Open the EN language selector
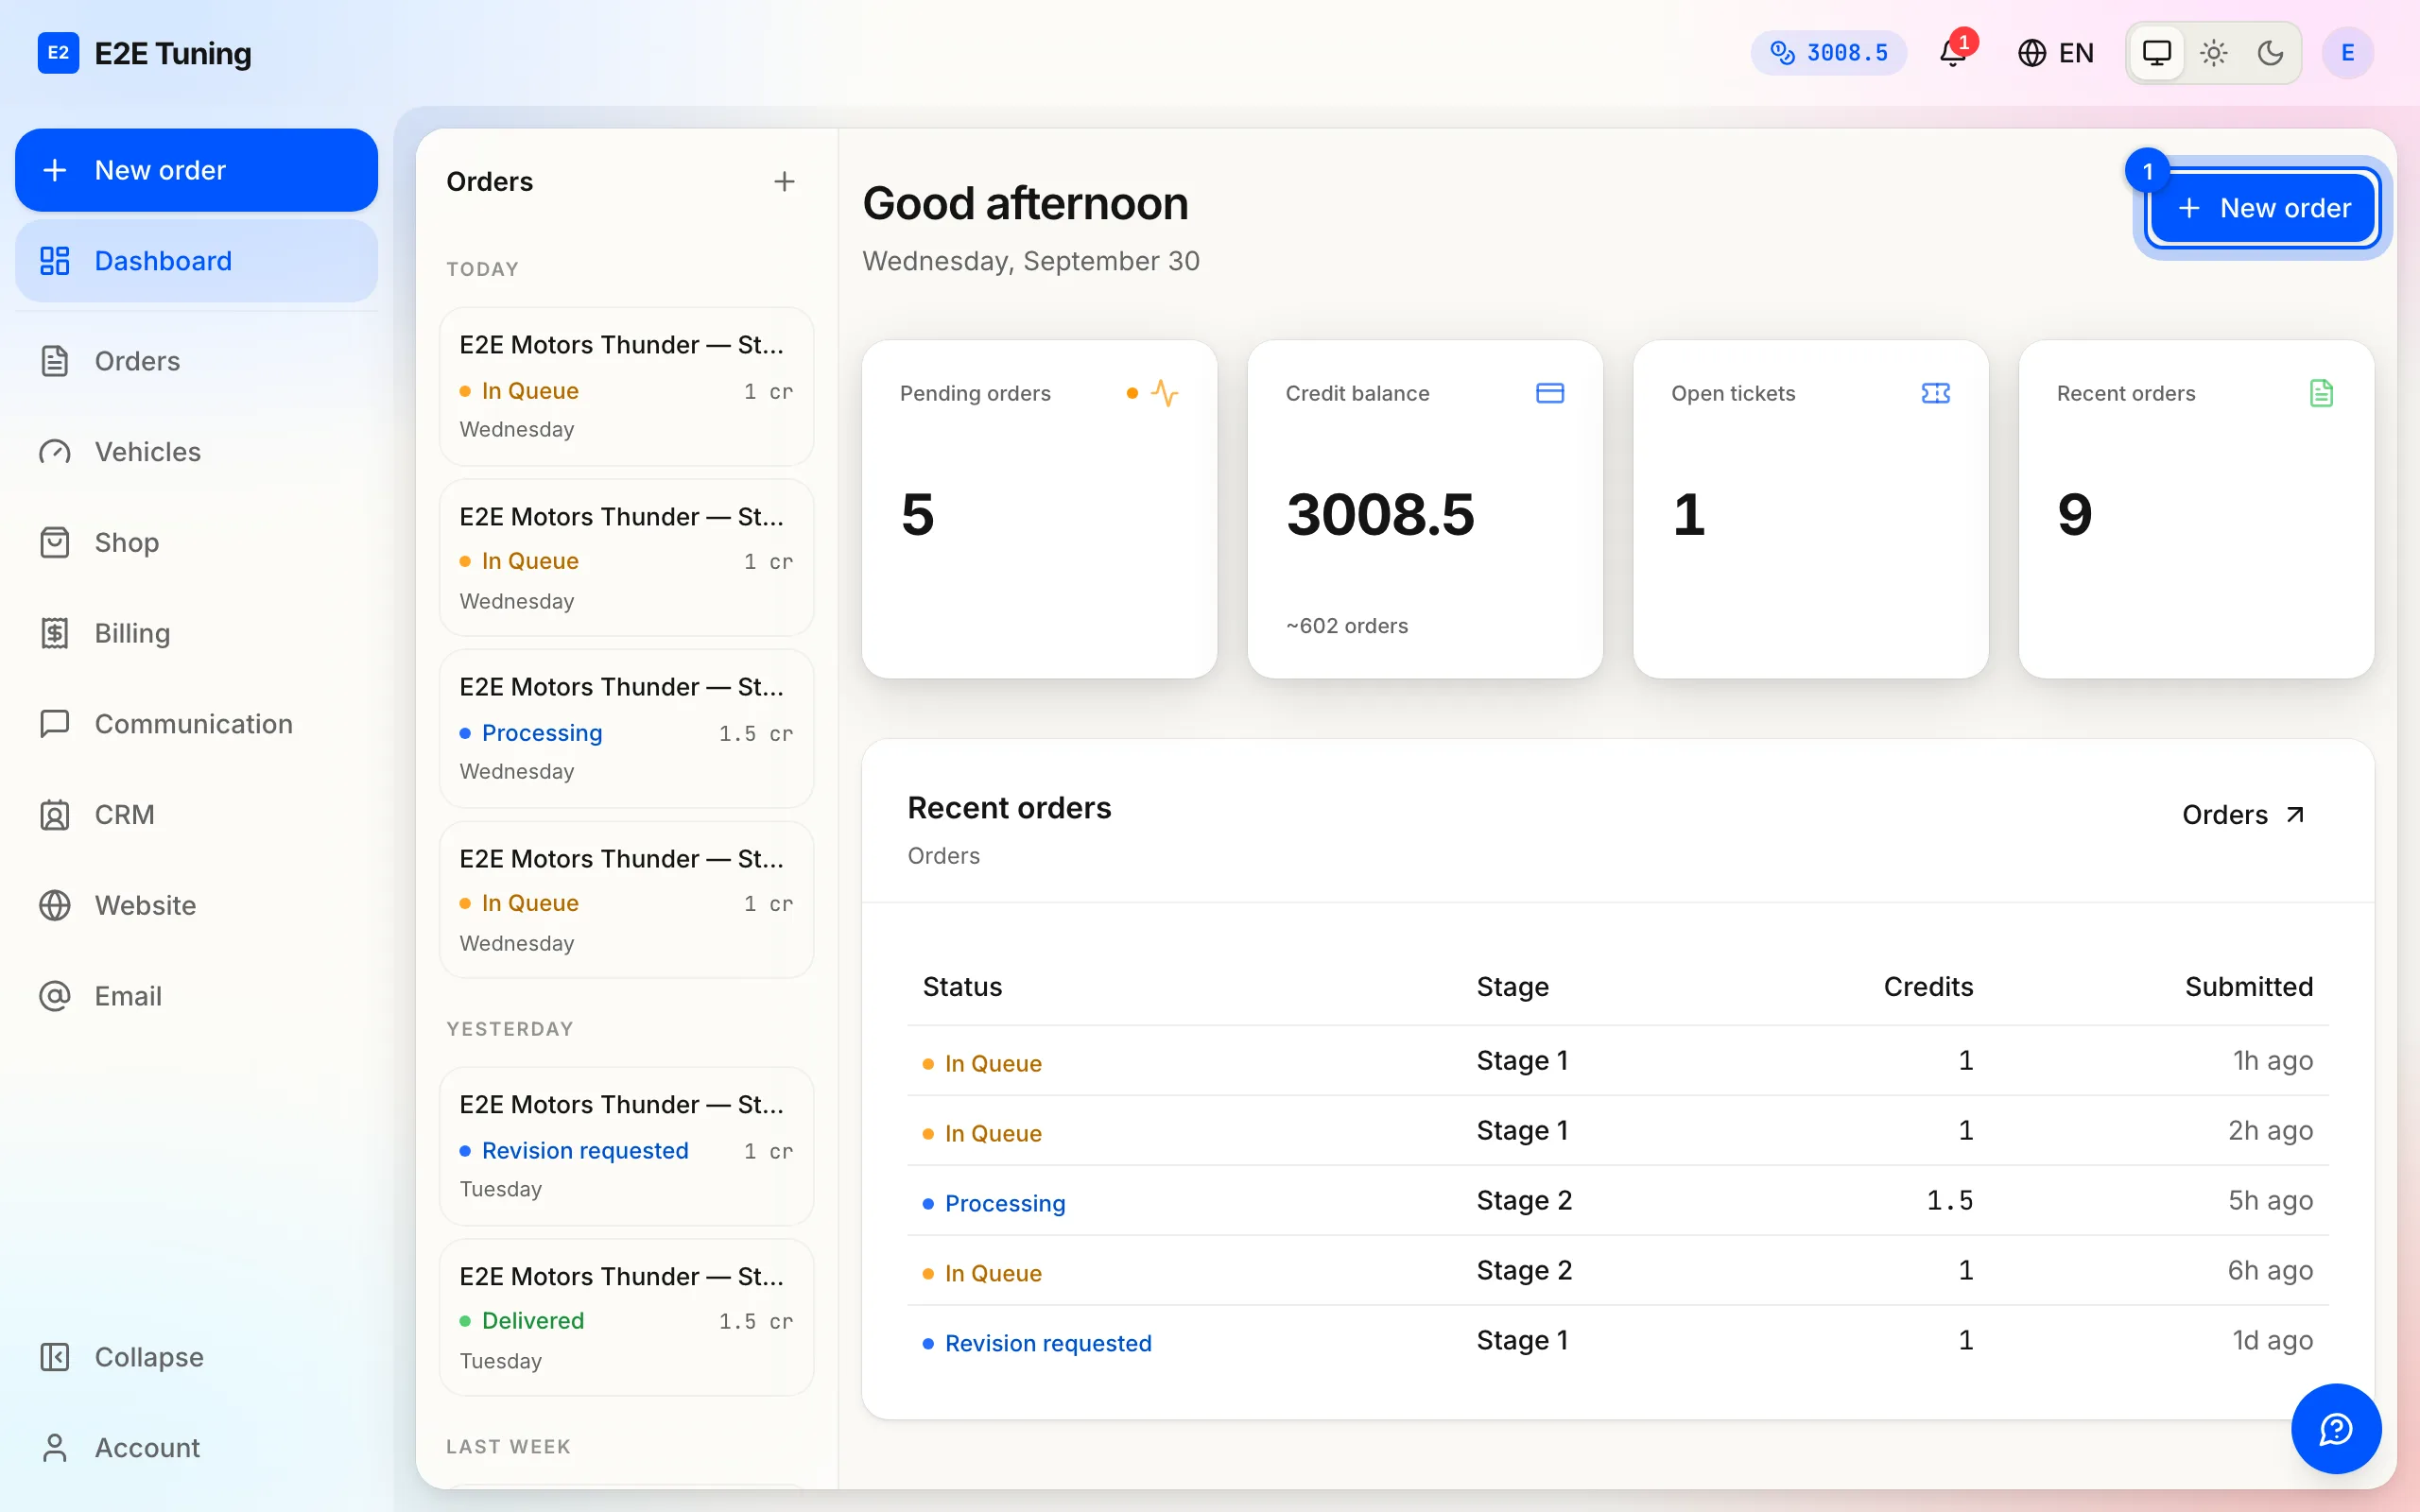Viewport: 2420px width, 1512px height. point(2055,52)
